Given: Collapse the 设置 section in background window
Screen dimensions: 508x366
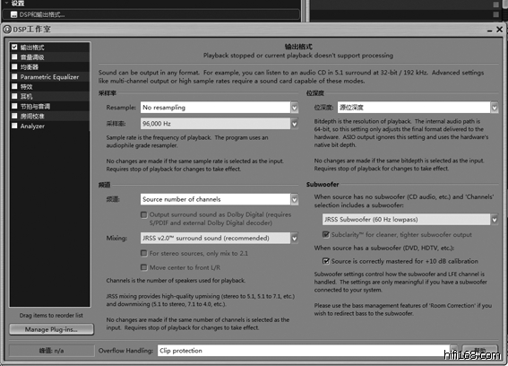Looking at the screenshot, I should point(7,4).
